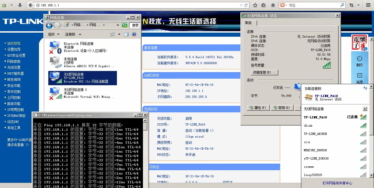The image size is (374, 188).
Task: Click 连接到 in Network Connections toolbar
Action: point(70,34)
